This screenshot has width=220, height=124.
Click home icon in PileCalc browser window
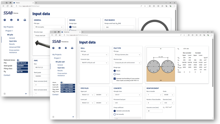coord(12,6)
